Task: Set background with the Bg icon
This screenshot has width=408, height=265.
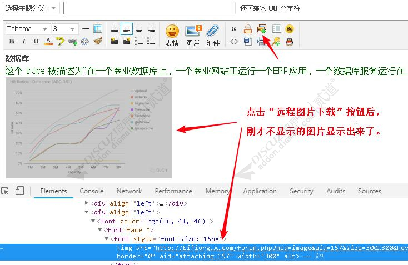Action: pos(290,28)
